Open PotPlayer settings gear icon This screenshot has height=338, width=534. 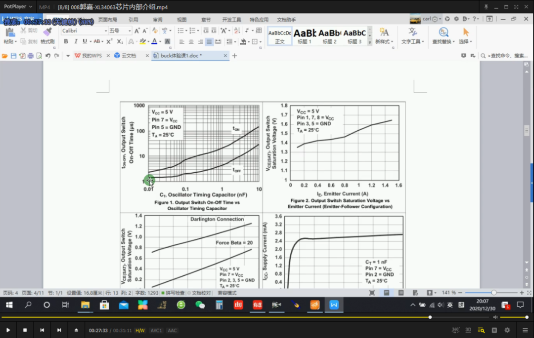pos(507,330)
